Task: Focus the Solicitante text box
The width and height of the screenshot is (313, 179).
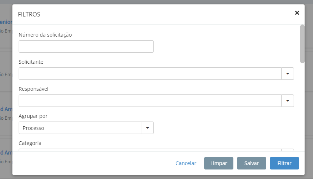Action: [150, 74]
